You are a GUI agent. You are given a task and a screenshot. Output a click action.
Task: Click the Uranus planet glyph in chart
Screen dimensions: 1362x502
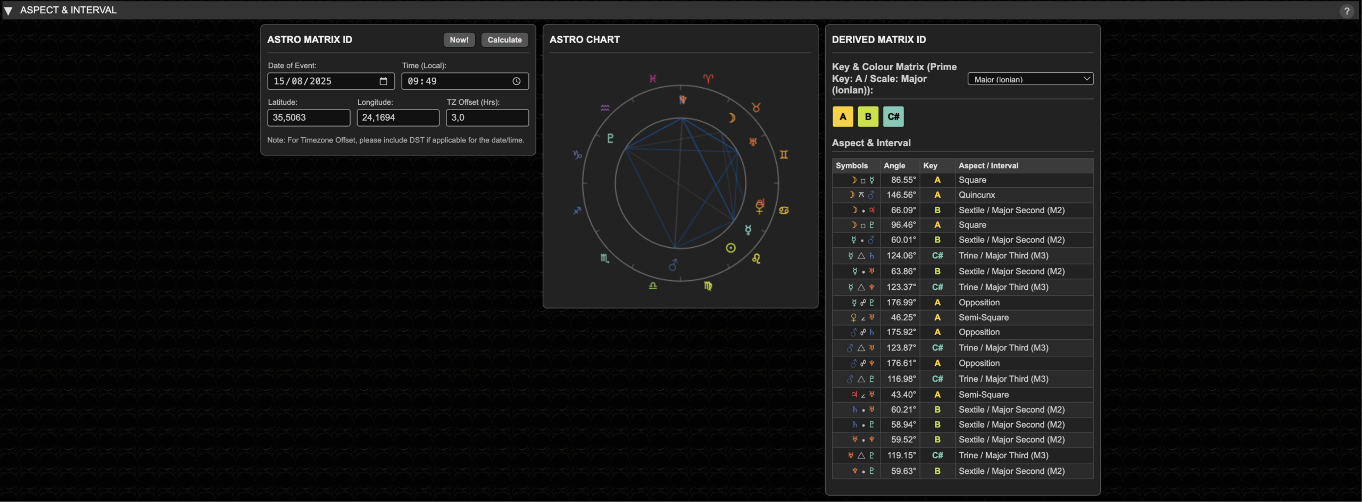click(x=753, y=142)
